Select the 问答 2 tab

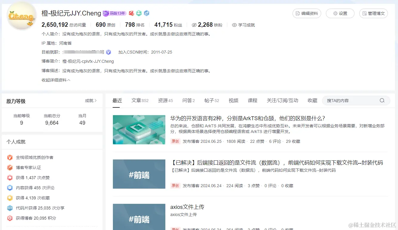[189, 101]
